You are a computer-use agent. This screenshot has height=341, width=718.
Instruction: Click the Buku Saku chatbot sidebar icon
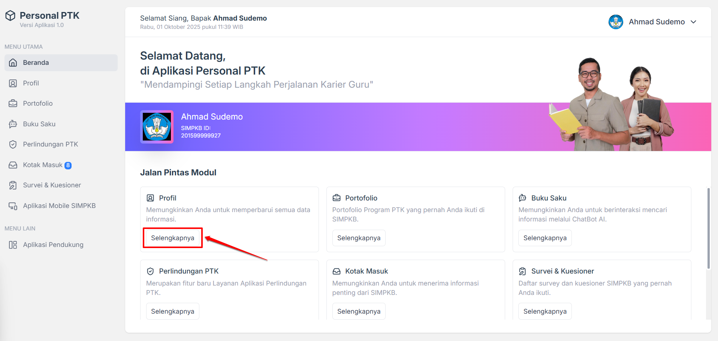coord(13,124)
